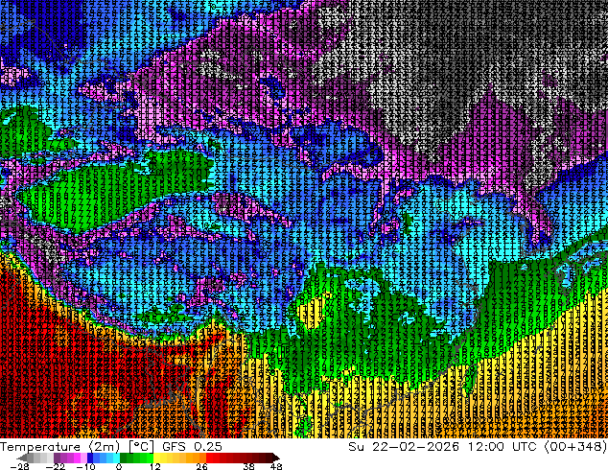Click the date "Su 22-02-2026"
The height and width of the screenshot is (470, 608).
point(404,446)
